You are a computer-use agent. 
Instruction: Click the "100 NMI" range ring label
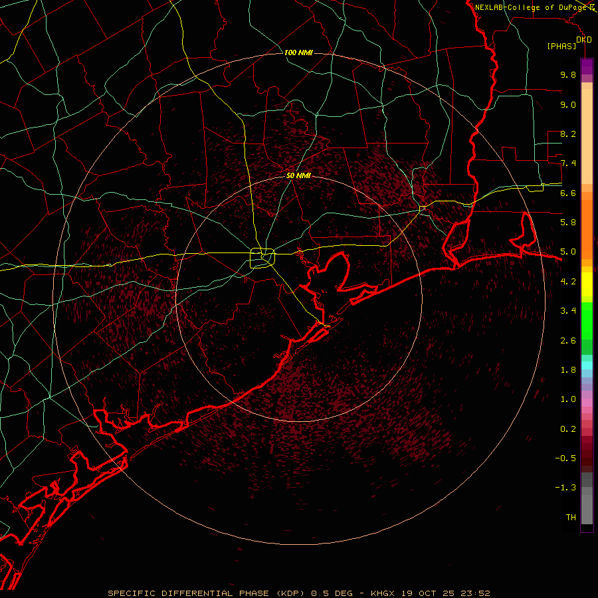click(x=298, y=52)
